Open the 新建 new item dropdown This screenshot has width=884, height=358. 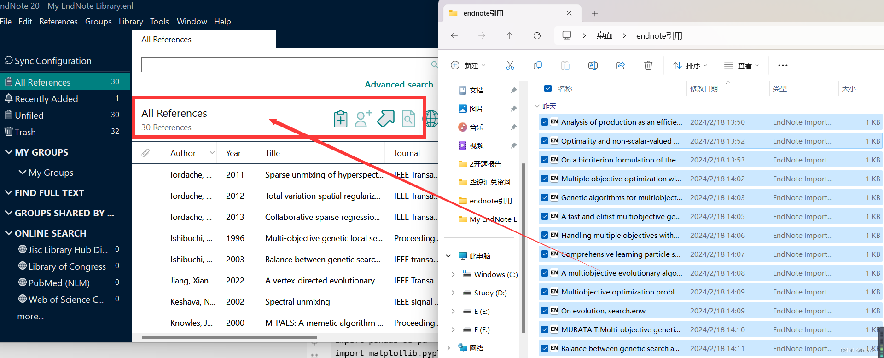[x=468, y=65]
